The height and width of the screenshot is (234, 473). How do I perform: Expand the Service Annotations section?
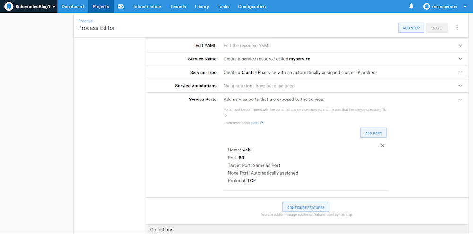pos(460,86)
